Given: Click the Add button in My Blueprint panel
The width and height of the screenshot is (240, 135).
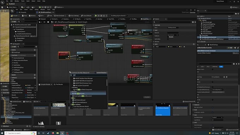Looking at the screenshot, I should pos(14,47).
